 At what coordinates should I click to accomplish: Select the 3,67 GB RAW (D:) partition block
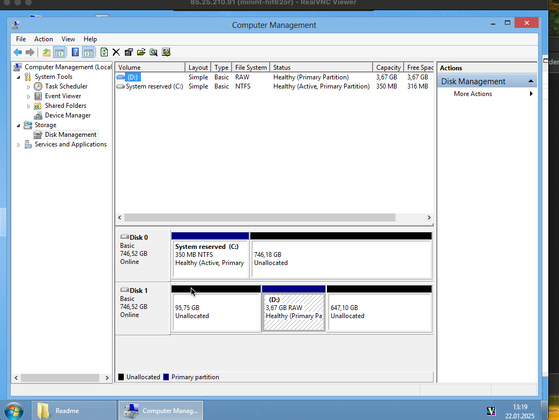tap(294, 312)
